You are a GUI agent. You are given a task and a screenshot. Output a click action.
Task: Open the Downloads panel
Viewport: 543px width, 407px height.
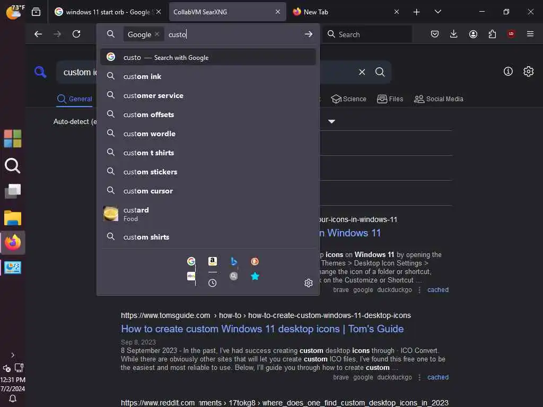click(x=454, y=34)
